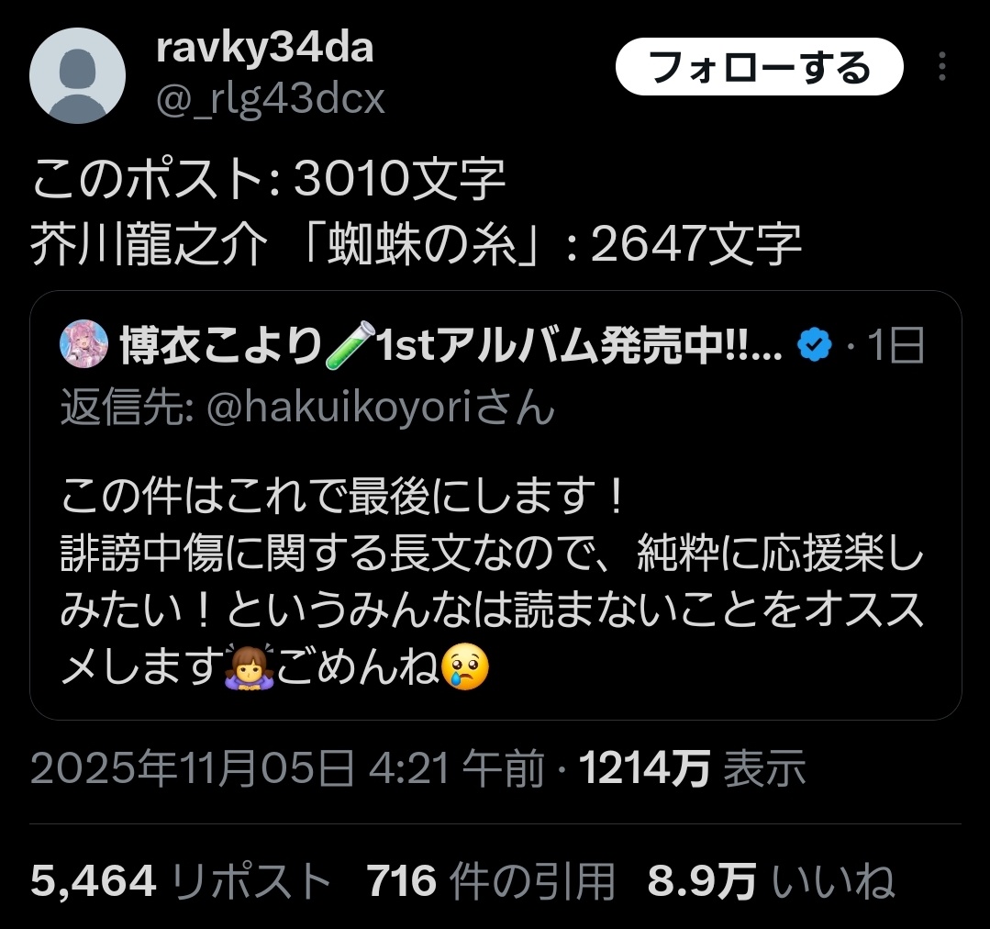This screenshot has width=990, height=929.
Task: Click the test tube emoji in name
Action: [x=350, y=345]
